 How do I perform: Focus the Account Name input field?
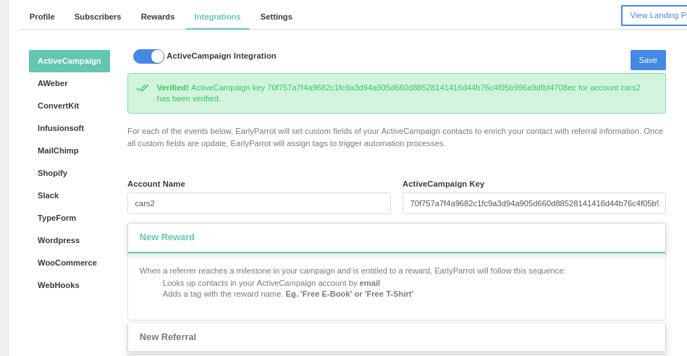(259, 203)
